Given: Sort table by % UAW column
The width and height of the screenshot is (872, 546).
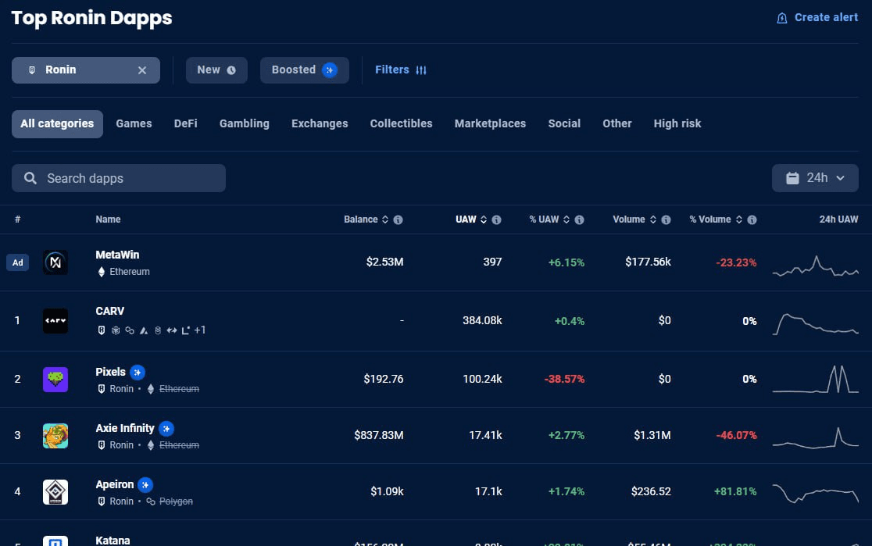Looking at the screenshot, I should tap(549, 219).
